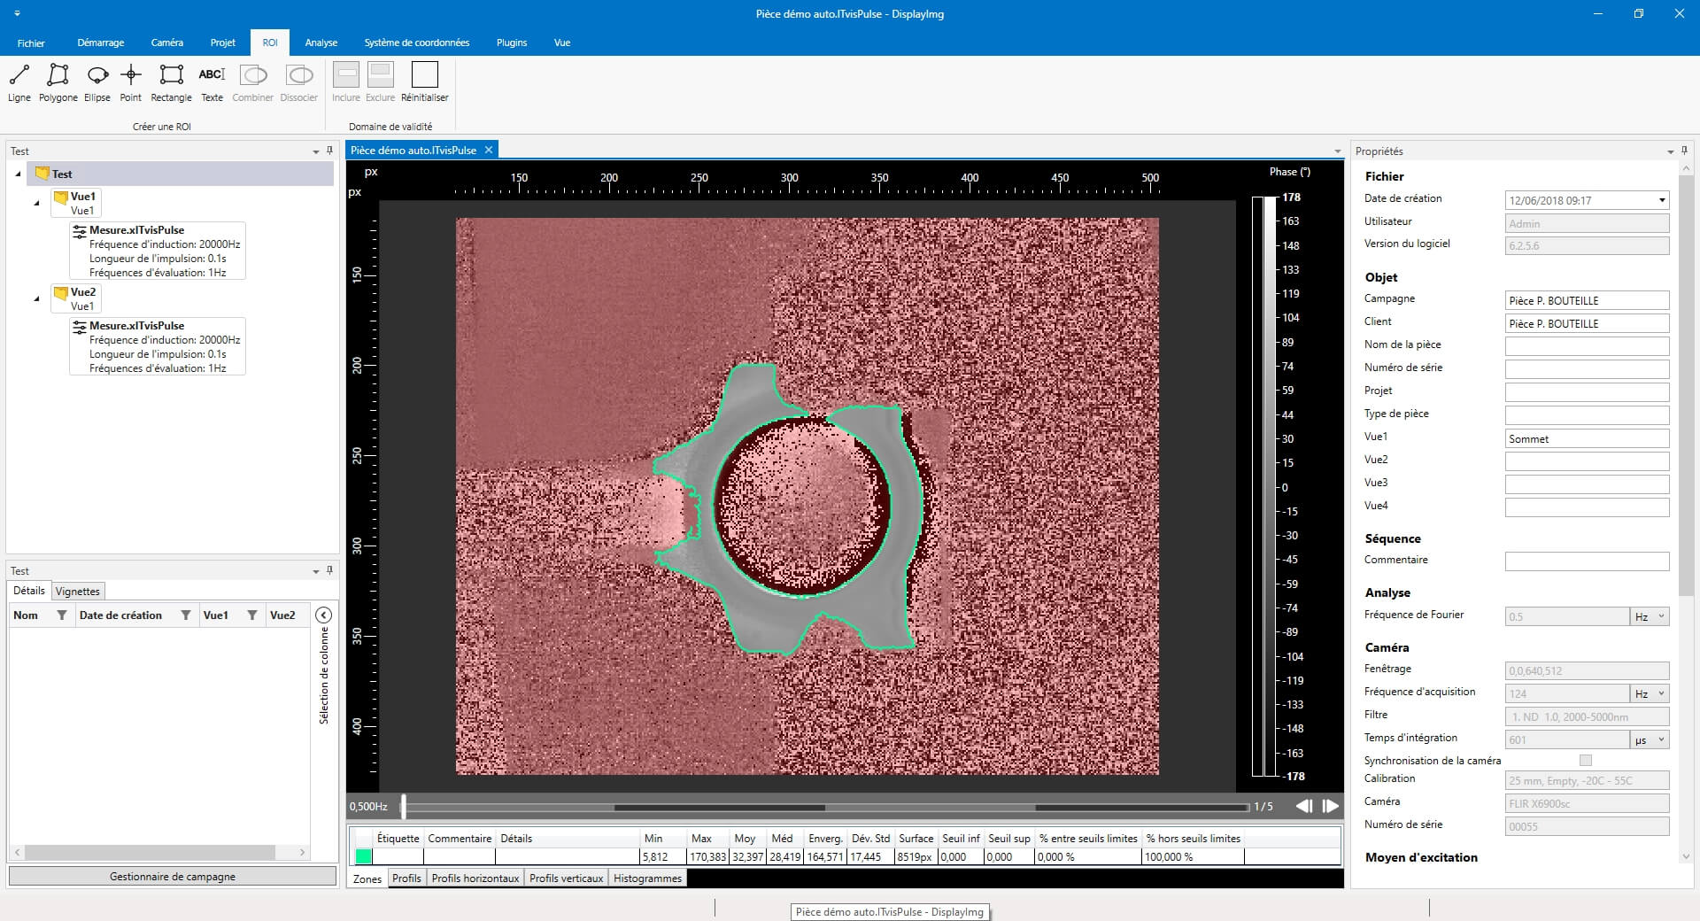Filter the Vue1 column

click(252, 615)
